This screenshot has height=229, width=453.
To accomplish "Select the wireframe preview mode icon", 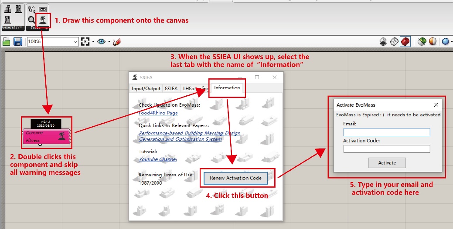I will [394, 42].
